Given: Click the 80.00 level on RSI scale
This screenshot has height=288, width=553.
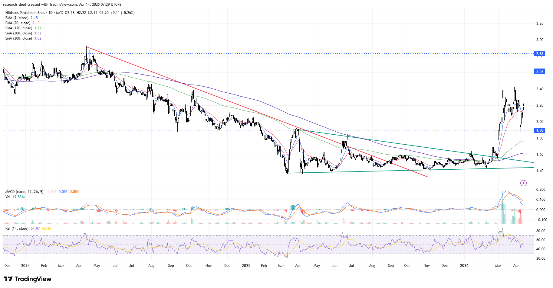Looking at the screenshot, I should tap(541, 231).
